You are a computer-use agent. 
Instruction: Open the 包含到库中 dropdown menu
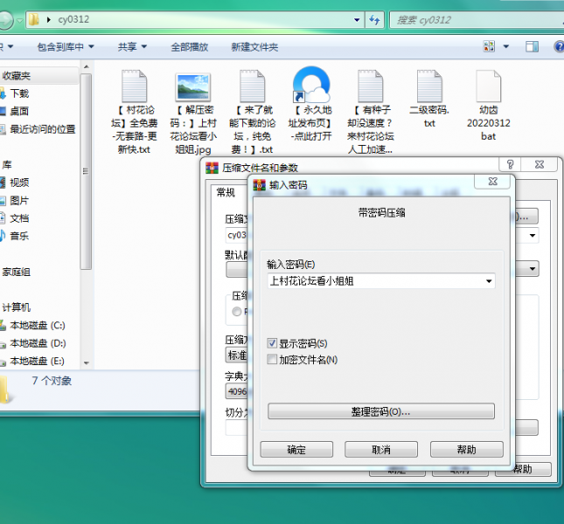coord(66,47)
